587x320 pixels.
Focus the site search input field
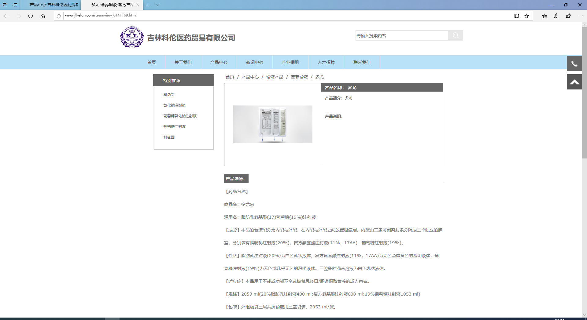(x=402, y=35)
